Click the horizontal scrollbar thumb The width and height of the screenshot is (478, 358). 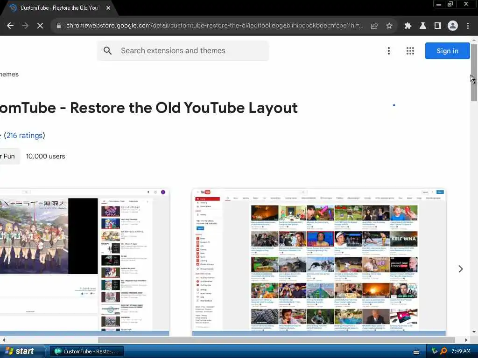coord(276,340)
